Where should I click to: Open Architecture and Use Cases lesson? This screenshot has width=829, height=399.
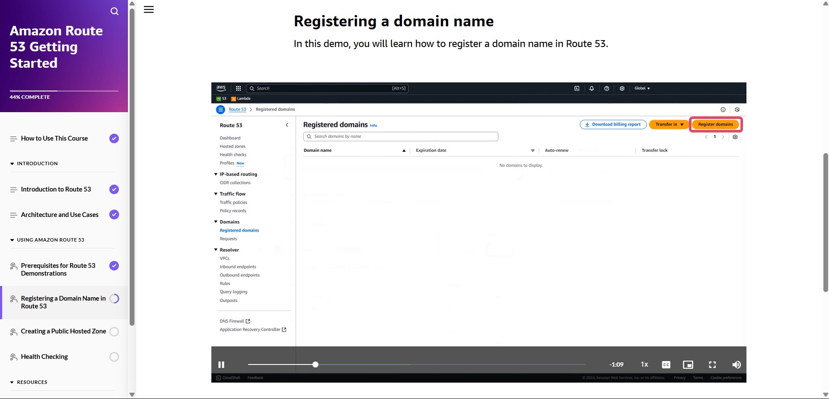60,215
